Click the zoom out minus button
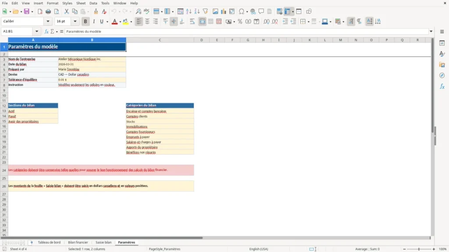Image resolution: width=449 pixels, height=252 pixels. tap(404, 249)
